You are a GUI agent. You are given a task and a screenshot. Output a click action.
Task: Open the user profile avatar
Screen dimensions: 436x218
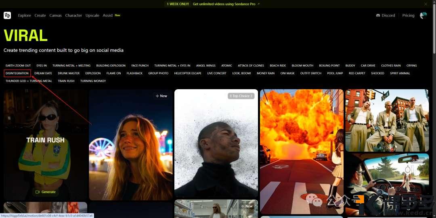[423, 15]
